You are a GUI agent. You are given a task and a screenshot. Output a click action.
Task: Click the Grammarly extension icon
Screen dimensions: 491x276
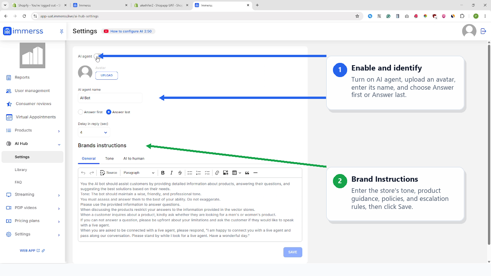tap(388, 16)
